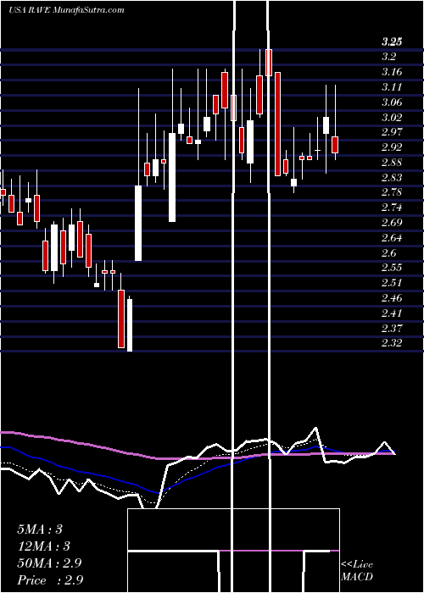Click the 12MA : 3 readout
424x593 pixels.
(x=43, y=546)
